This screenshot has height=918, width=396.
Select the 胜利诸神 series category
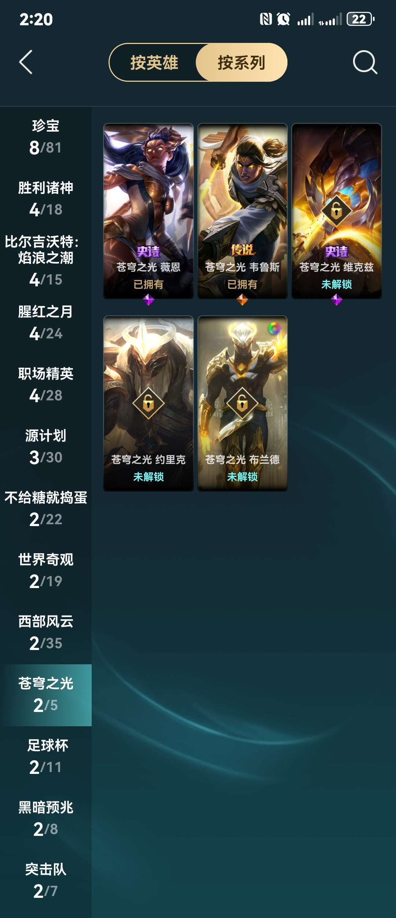click(46, 199)
